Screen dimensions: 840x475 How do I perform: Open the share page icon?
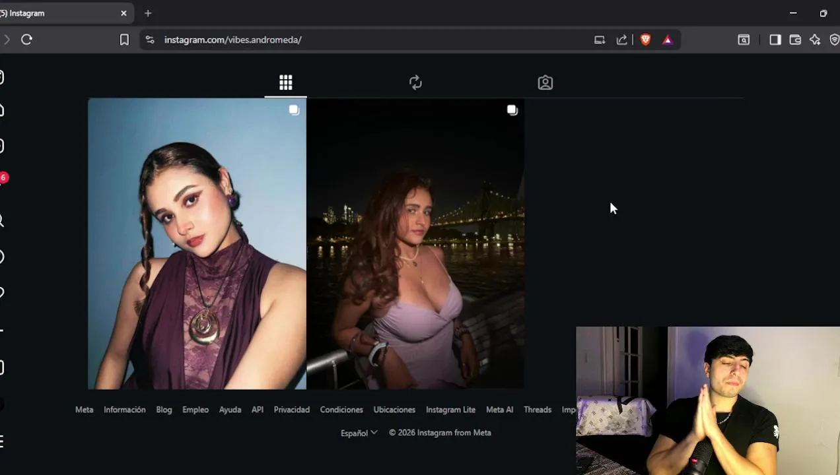[x=622, y=40]
